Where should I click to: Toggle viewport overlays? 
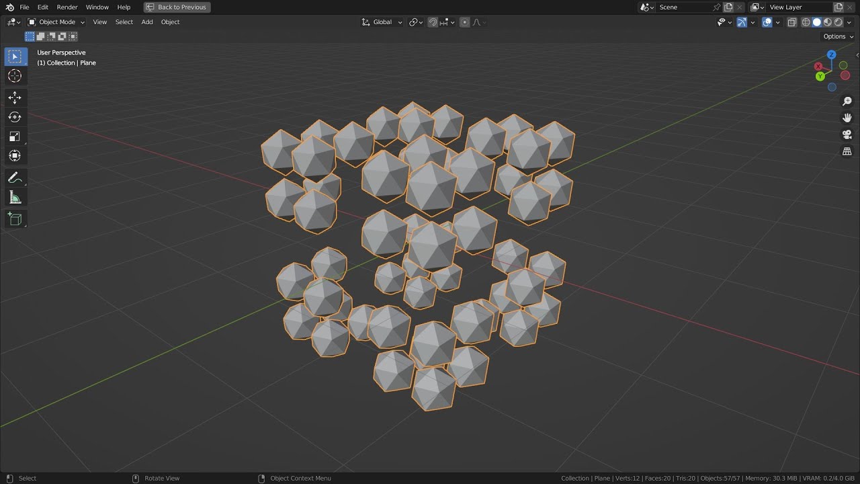pyautogui.click(x=767, y=22)
